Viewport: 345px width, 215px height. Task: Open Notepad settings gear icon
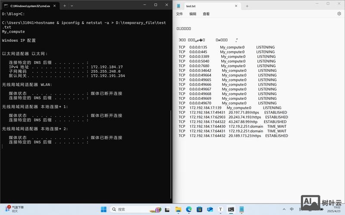coord(339,14)
